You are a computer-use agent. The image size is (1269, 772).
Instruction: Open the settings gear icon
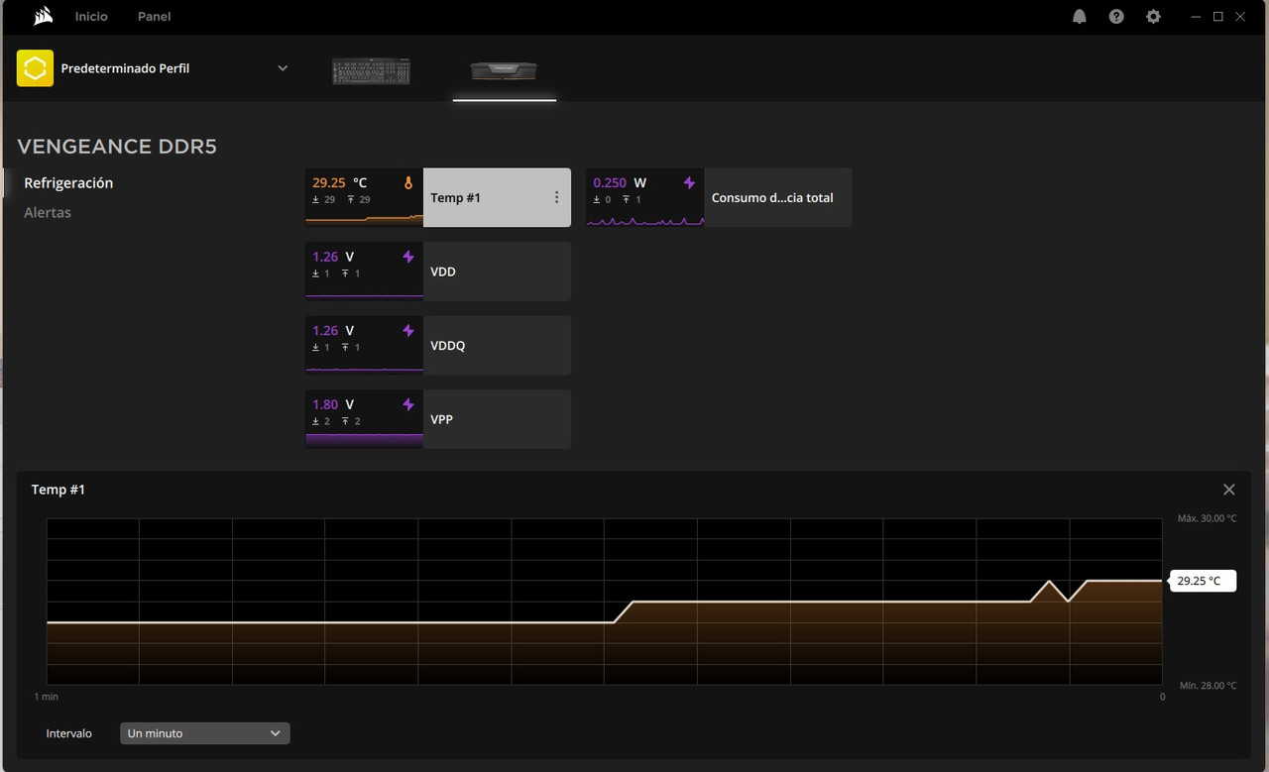[1153, 17]
